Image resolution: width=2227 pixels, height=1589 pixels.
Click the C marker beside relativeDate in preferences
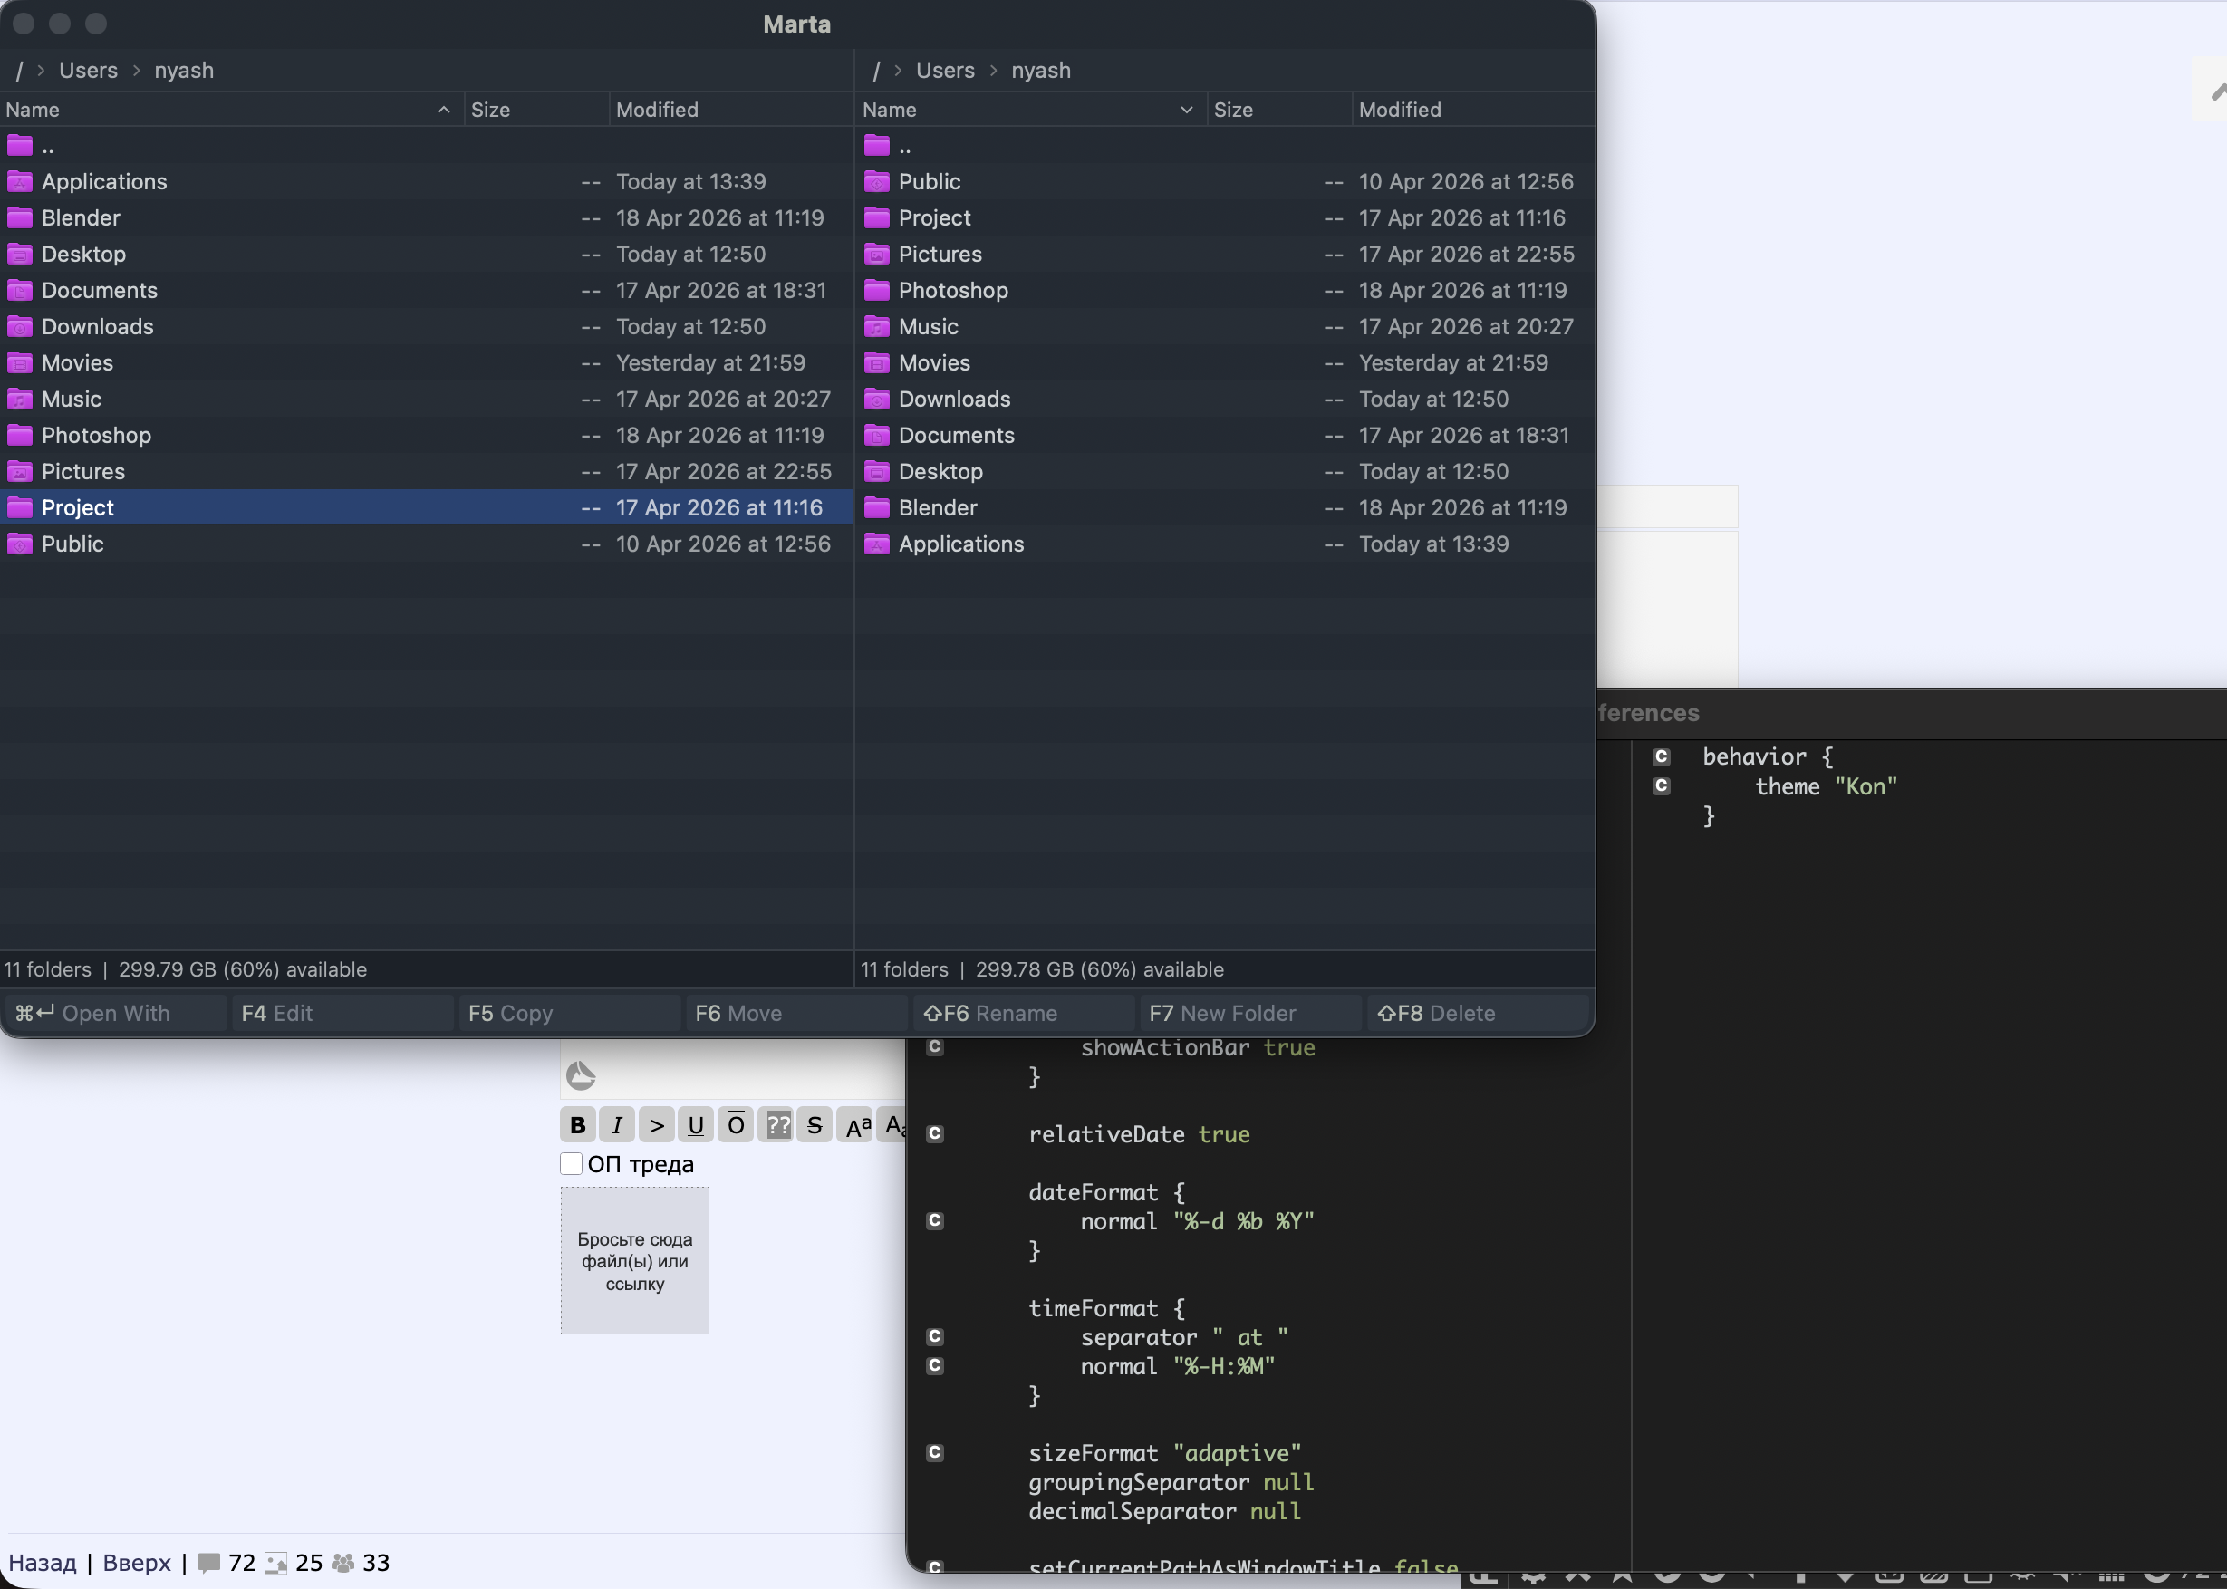pos(934,1134)
